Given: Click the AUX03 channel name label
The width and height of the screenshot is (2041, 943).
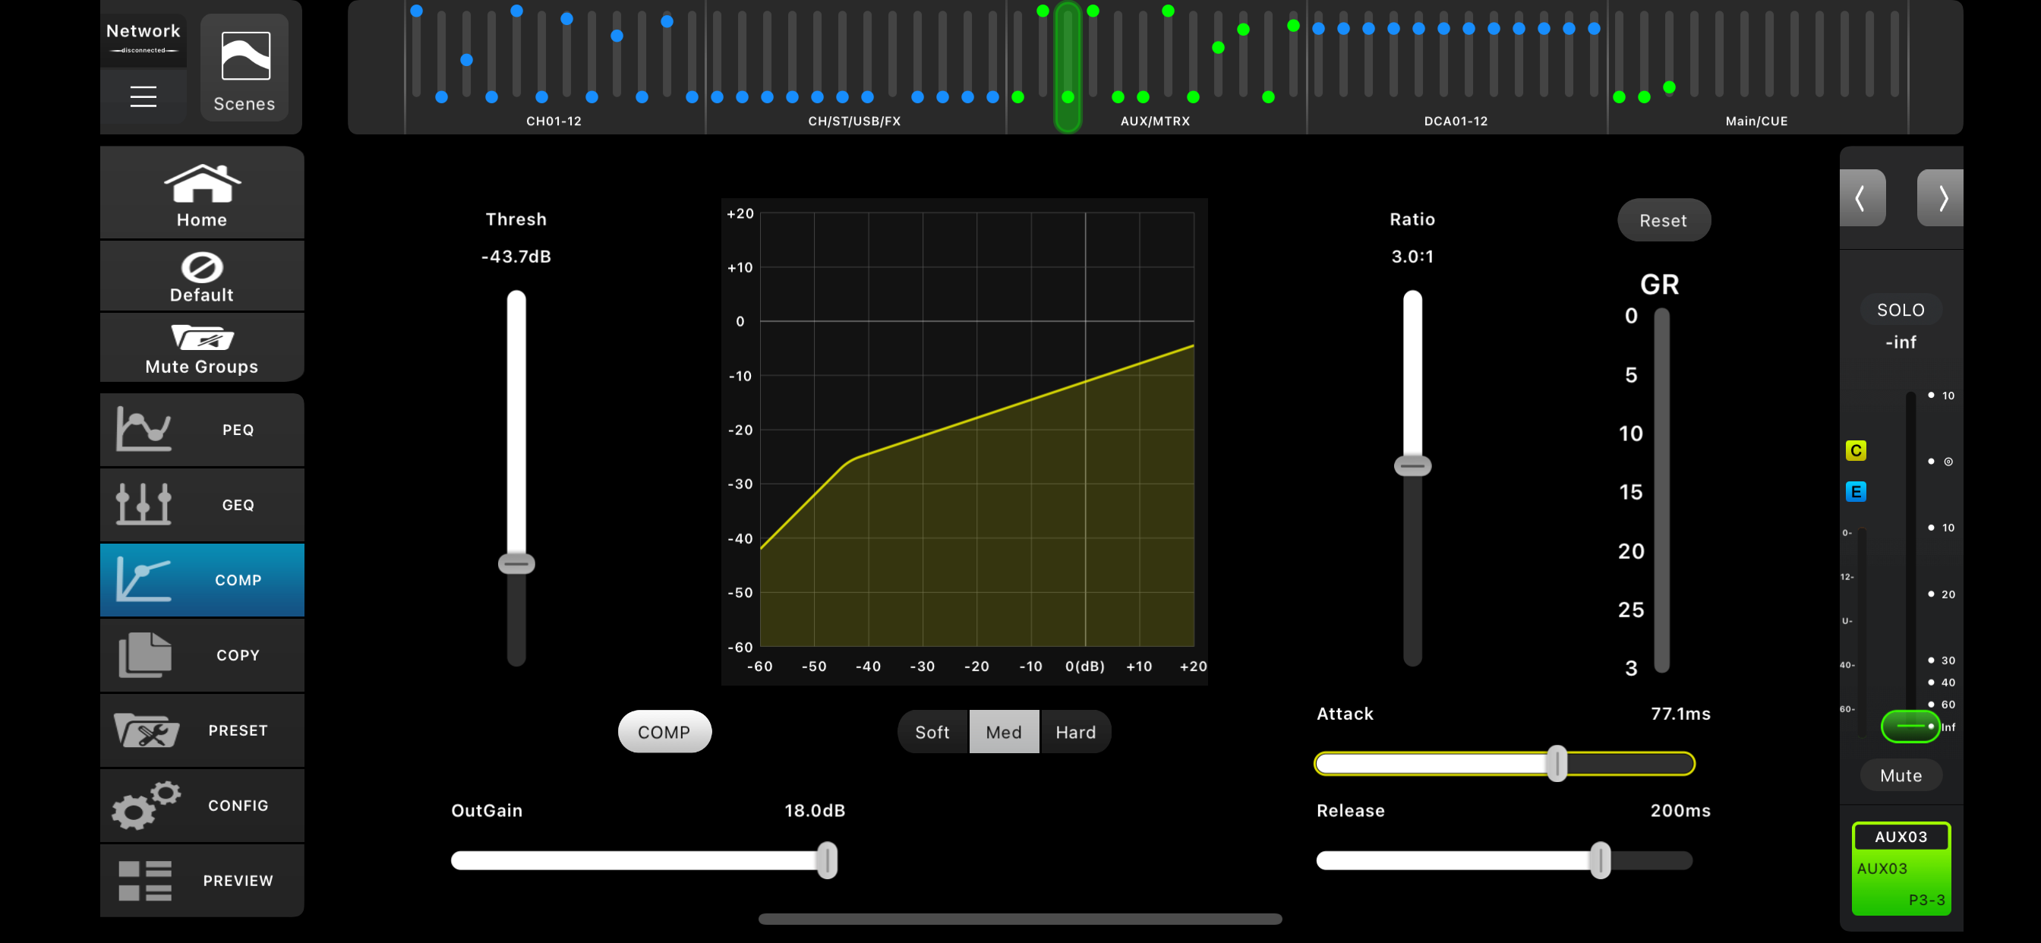Looking at the screenshot, I should coord(1900,837).
